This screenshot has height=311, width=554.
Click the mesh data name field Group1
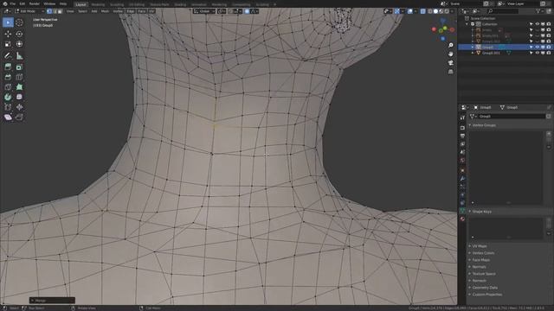512,116
